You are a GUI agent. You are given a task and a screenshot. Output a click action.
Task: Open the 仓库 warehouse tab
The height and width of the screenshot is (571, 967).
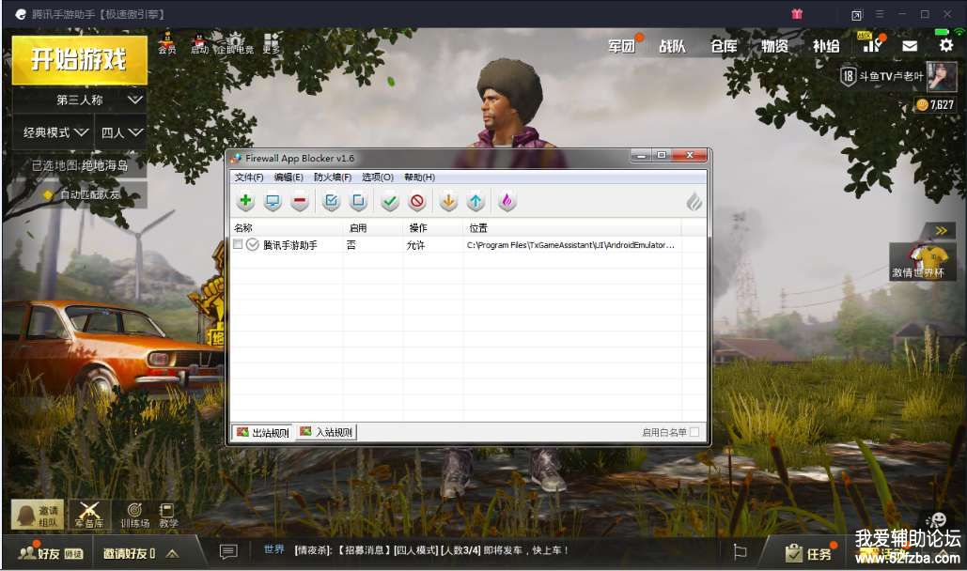pos(724,46)
